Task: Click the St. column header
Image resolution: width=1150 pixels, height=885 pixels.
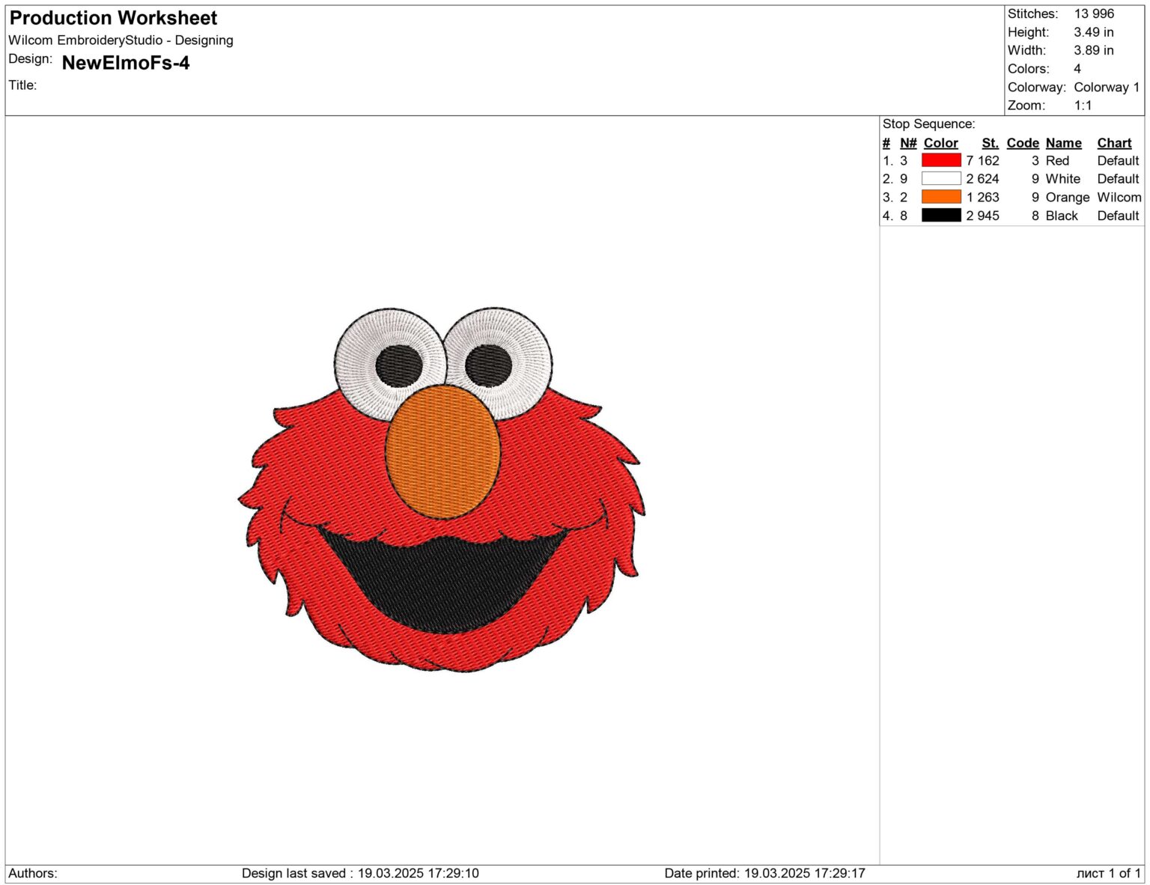Action: [x=990, y=142]
